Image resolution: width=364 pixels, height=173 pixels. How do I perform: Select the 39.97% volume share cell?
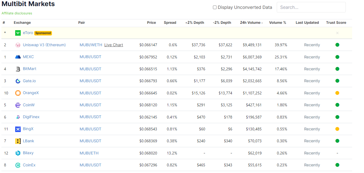281,45
